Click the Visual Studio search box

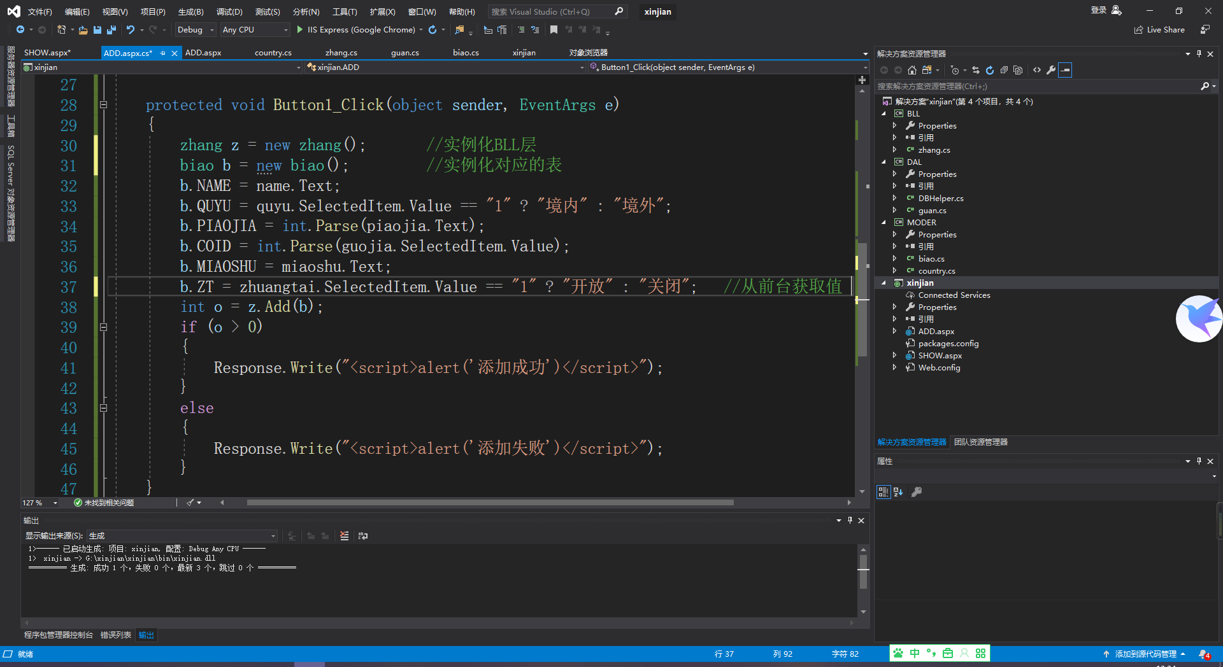pos(557,11)
